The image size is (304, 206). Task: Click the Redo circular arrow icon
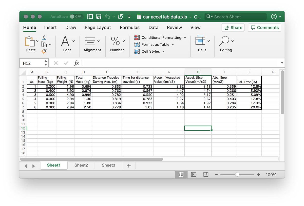pyautogui.click(x=120, y=17)
